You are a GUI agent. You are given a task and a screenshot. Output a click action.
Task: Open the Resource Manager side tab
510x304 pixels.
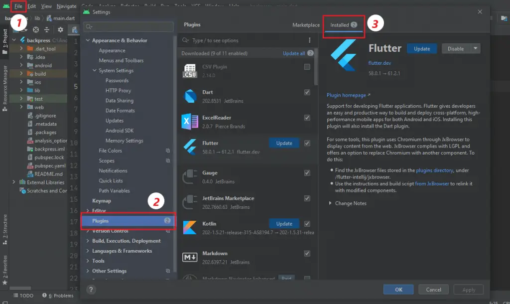point(5,88)
